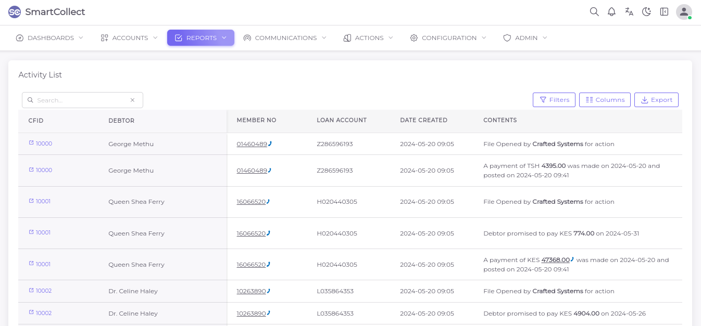This screenshot has width=701, height=326.
Task: Open the Columns selector button
Action: pyautogui.click(x=605, y=100)
